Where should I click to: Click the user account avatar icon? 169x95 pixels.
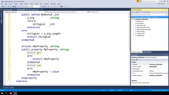[x=167, y=4]
